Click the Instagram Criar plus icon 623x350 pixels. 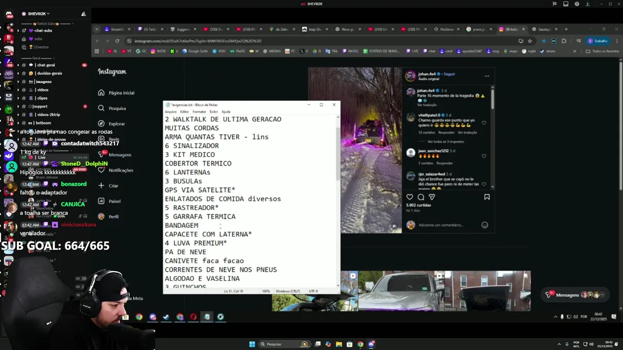[101, 186]
